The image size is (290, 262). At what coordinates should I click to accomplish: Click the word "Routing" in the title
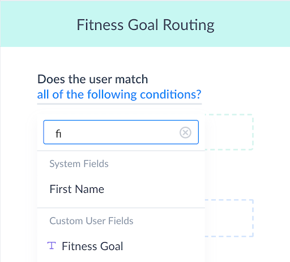pyautogui.click(x=189, y=25)
